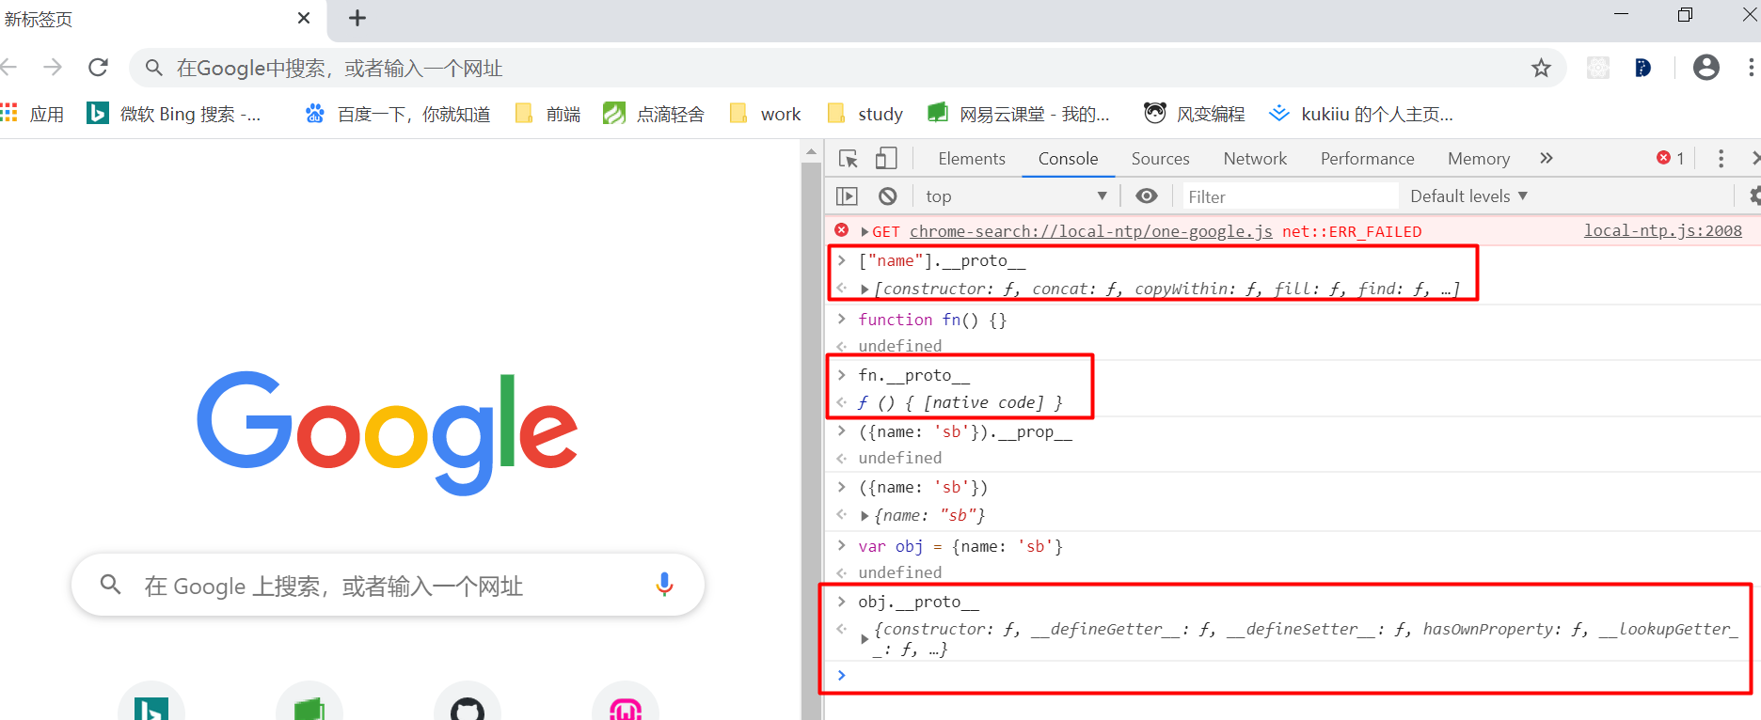
Task: Go back in browser history
Action: pos(8,68)
